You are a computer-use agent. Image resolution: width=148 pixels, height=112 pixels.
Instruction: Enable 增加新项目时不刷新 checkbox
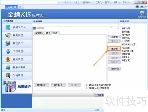point(87,88)
